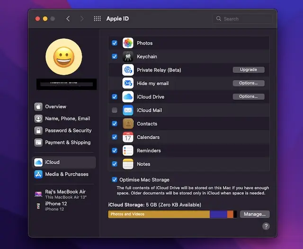Click the blue storage bar segment
The width and height of the screenshot is (303, 249).
[218, 214]
